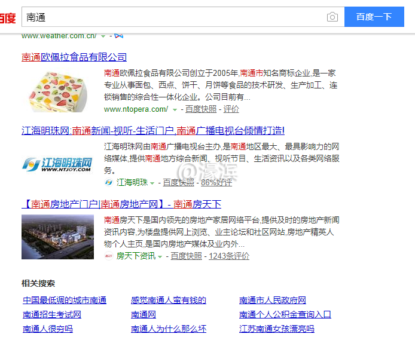This screenshot has height=346, width=415.
Task: Click snippet text 江海明珠网由南通广播电视台主办
Action: 162,146
